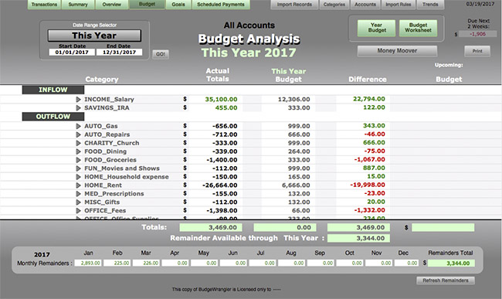Click the Category column header

(102, 80)
